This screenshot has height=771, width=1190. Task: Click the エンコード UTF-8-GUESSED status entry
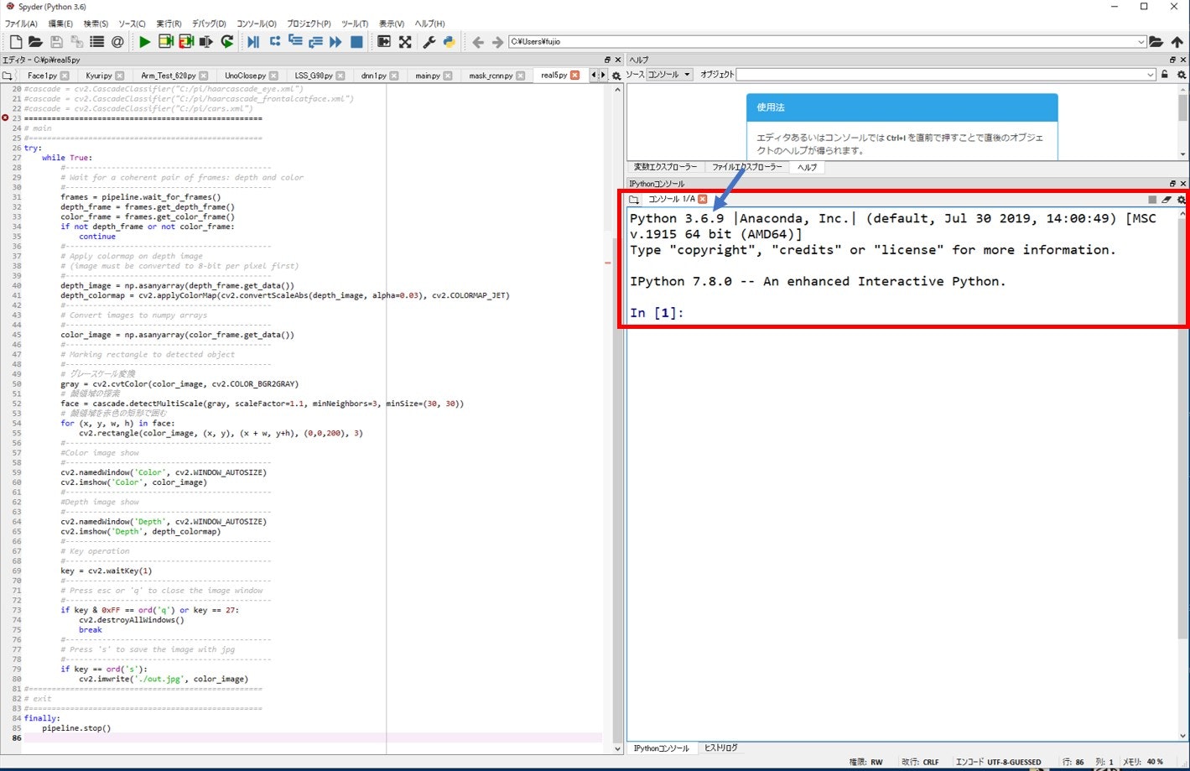(998, 762)
